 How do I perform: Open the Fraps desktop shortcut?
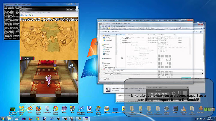coord(73,110)
